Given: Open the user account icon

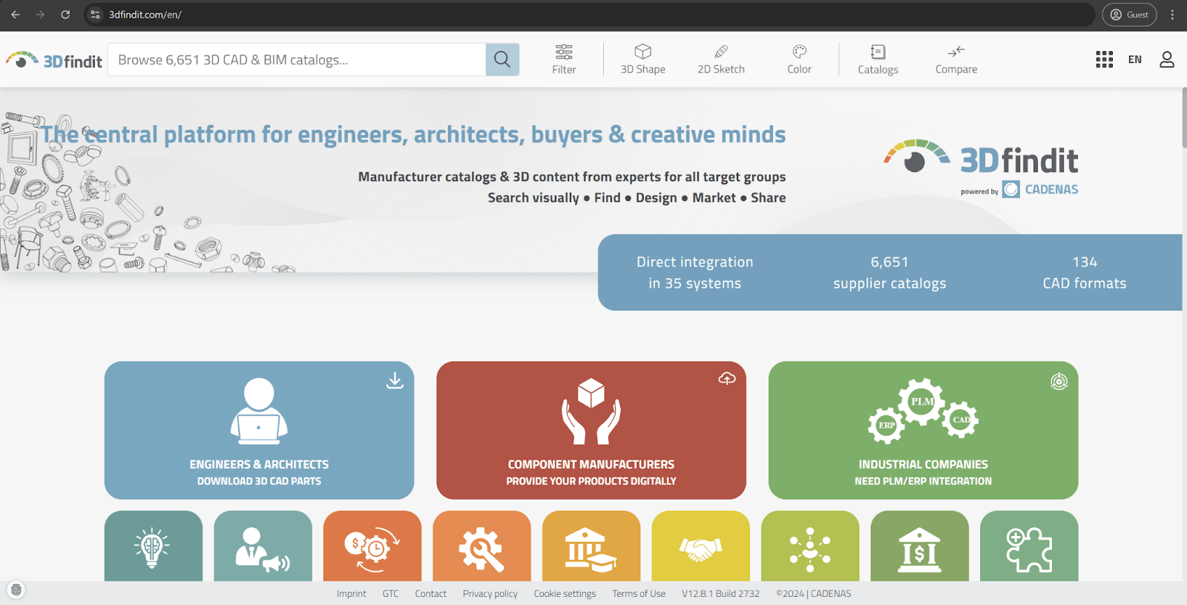Looking at the screenshot, I should [x=1167, y=59].
